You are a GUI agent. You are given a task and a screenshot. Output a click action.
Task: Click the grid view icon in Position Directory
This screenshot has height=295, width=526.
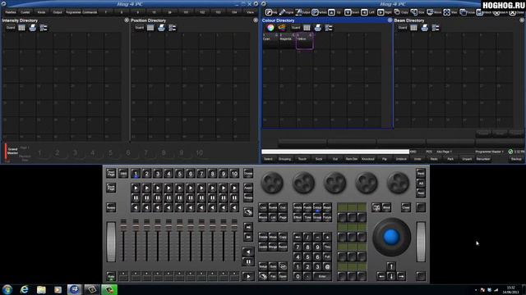click(x=150, y=28)
